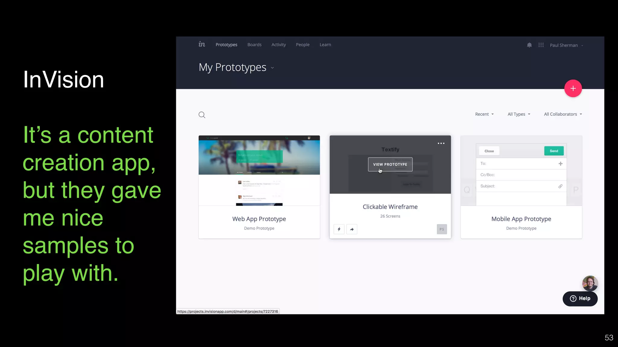This screenshot has width=618, height=347.
Task: Click the Help button
Action: pos(580,299)
